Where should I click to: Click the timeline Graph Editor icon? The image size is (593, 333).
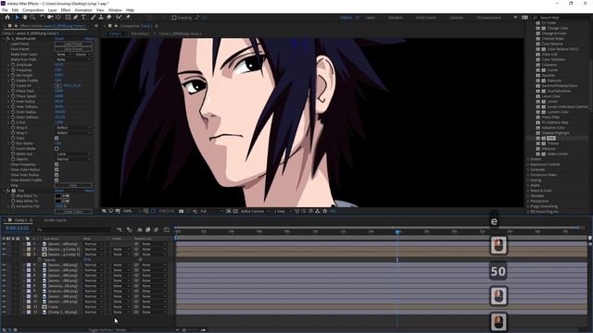tap(167, 229)
